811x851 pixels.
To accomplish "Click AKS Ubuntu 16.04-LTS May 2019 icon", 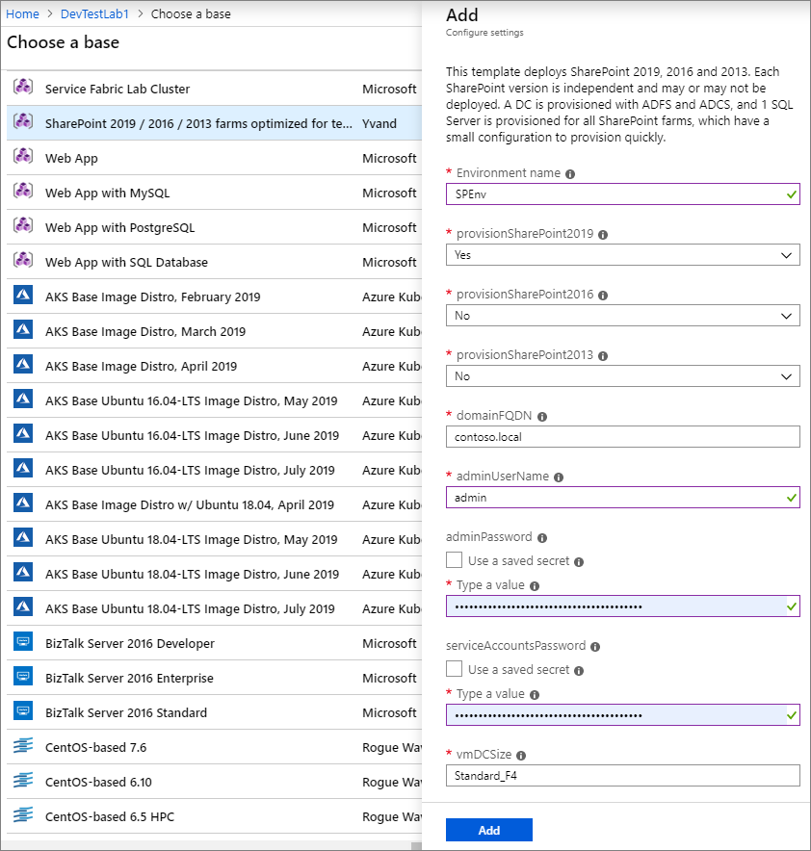I will point(23,399).
